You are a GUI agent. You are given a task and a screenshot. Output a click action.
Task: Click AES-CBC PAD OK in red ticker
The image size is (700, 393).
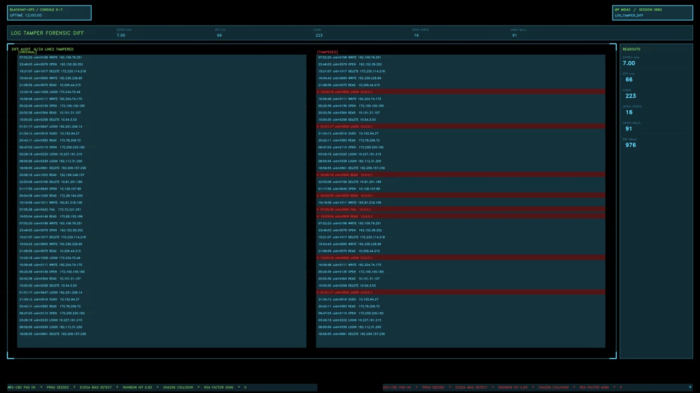click(397, 388)
